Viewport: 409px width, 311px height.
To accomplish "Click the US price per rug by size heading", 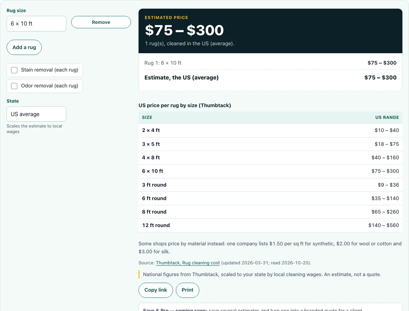I will click(x=185, y=105).
